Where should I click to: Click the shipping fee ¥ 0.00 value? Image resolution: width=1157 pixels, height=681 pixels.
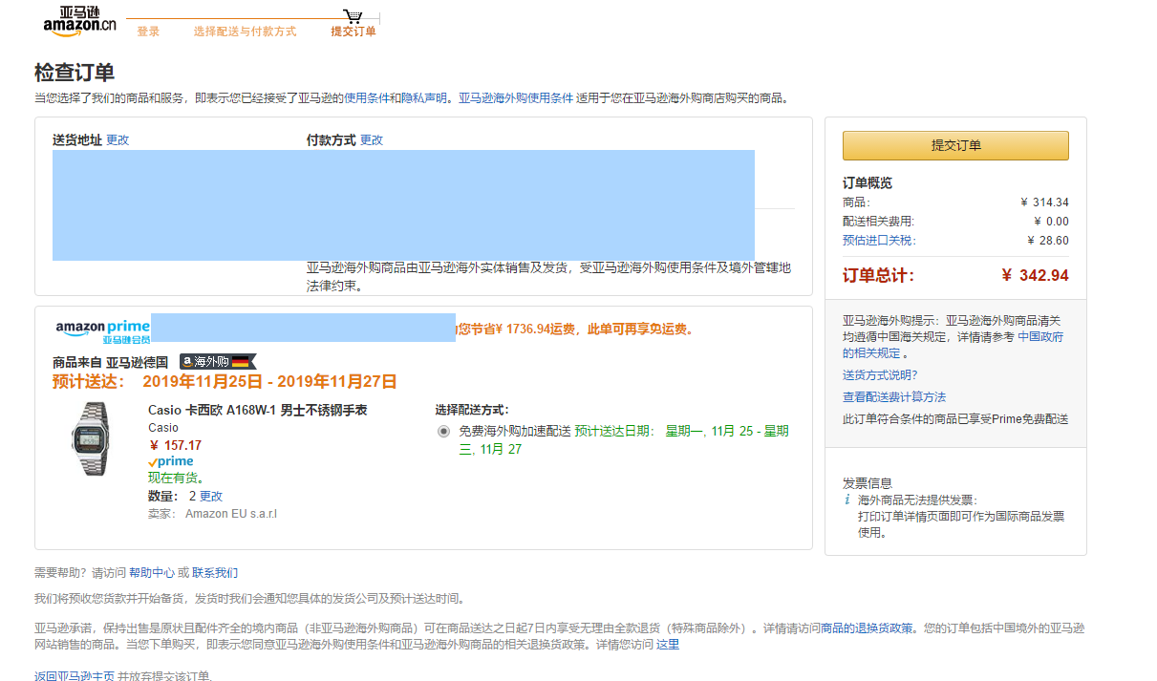[x=1051, y=222]
